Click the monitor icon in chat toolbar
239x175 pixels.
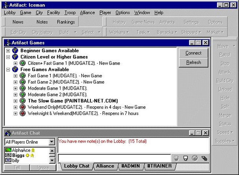[185, 158]
